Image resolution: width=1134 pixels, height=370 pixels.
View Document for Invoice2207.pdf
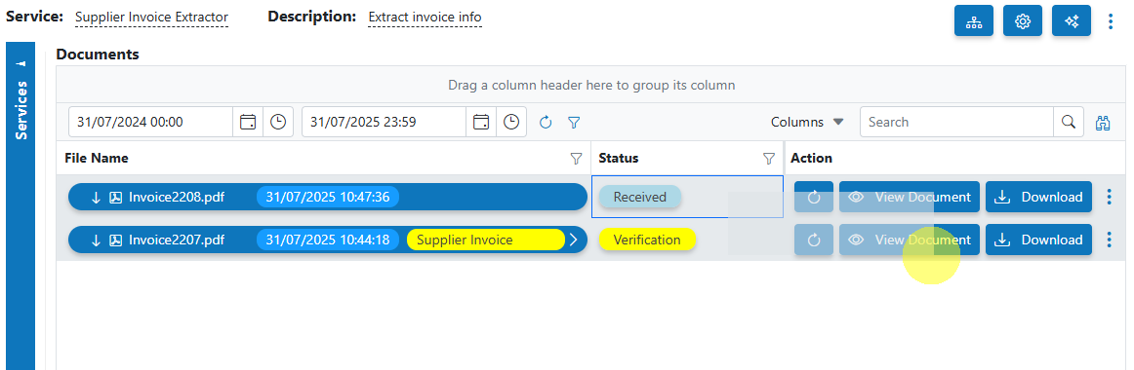click(910, 240)
